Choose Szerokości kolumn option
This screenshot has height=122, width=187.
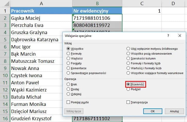click(128, 58)
